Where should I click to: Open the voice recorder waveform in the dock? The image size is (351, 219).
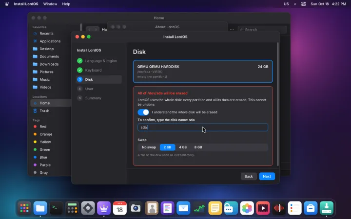[279, 208]
